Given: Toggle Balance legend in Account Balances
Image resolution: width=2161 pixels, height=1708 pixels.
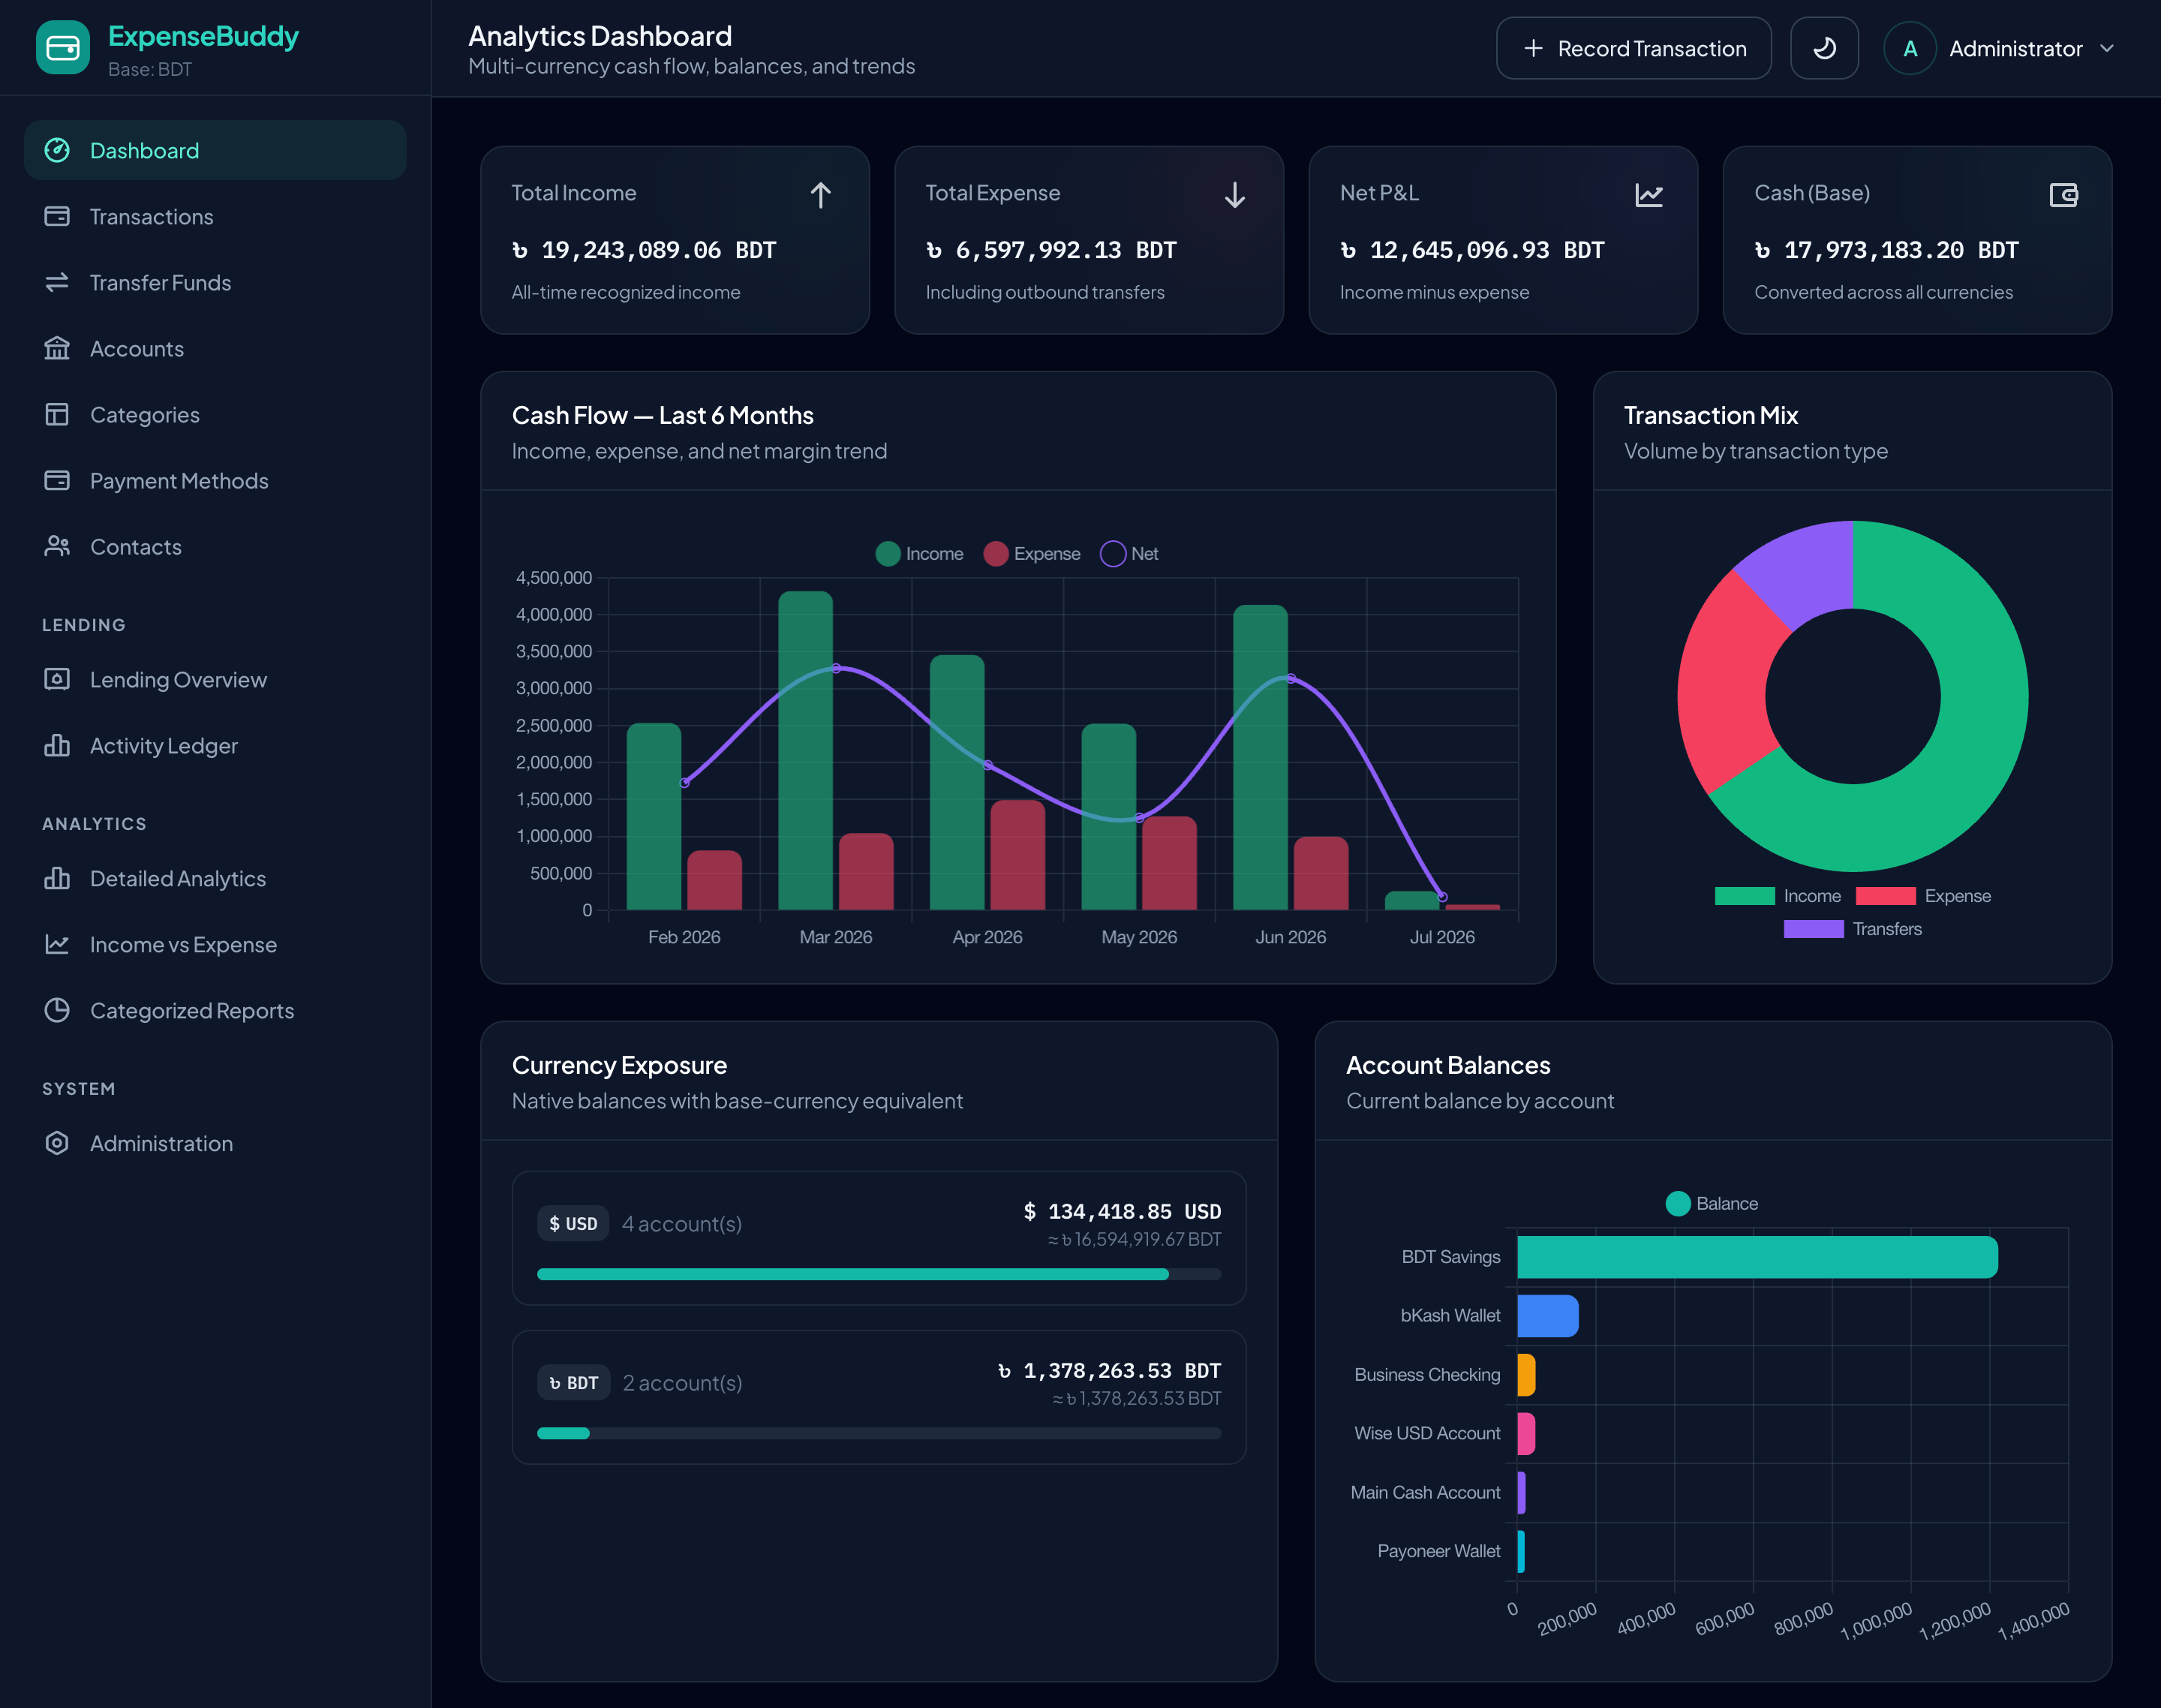Looking at the screenshot, I should tap(1712, 1204).
